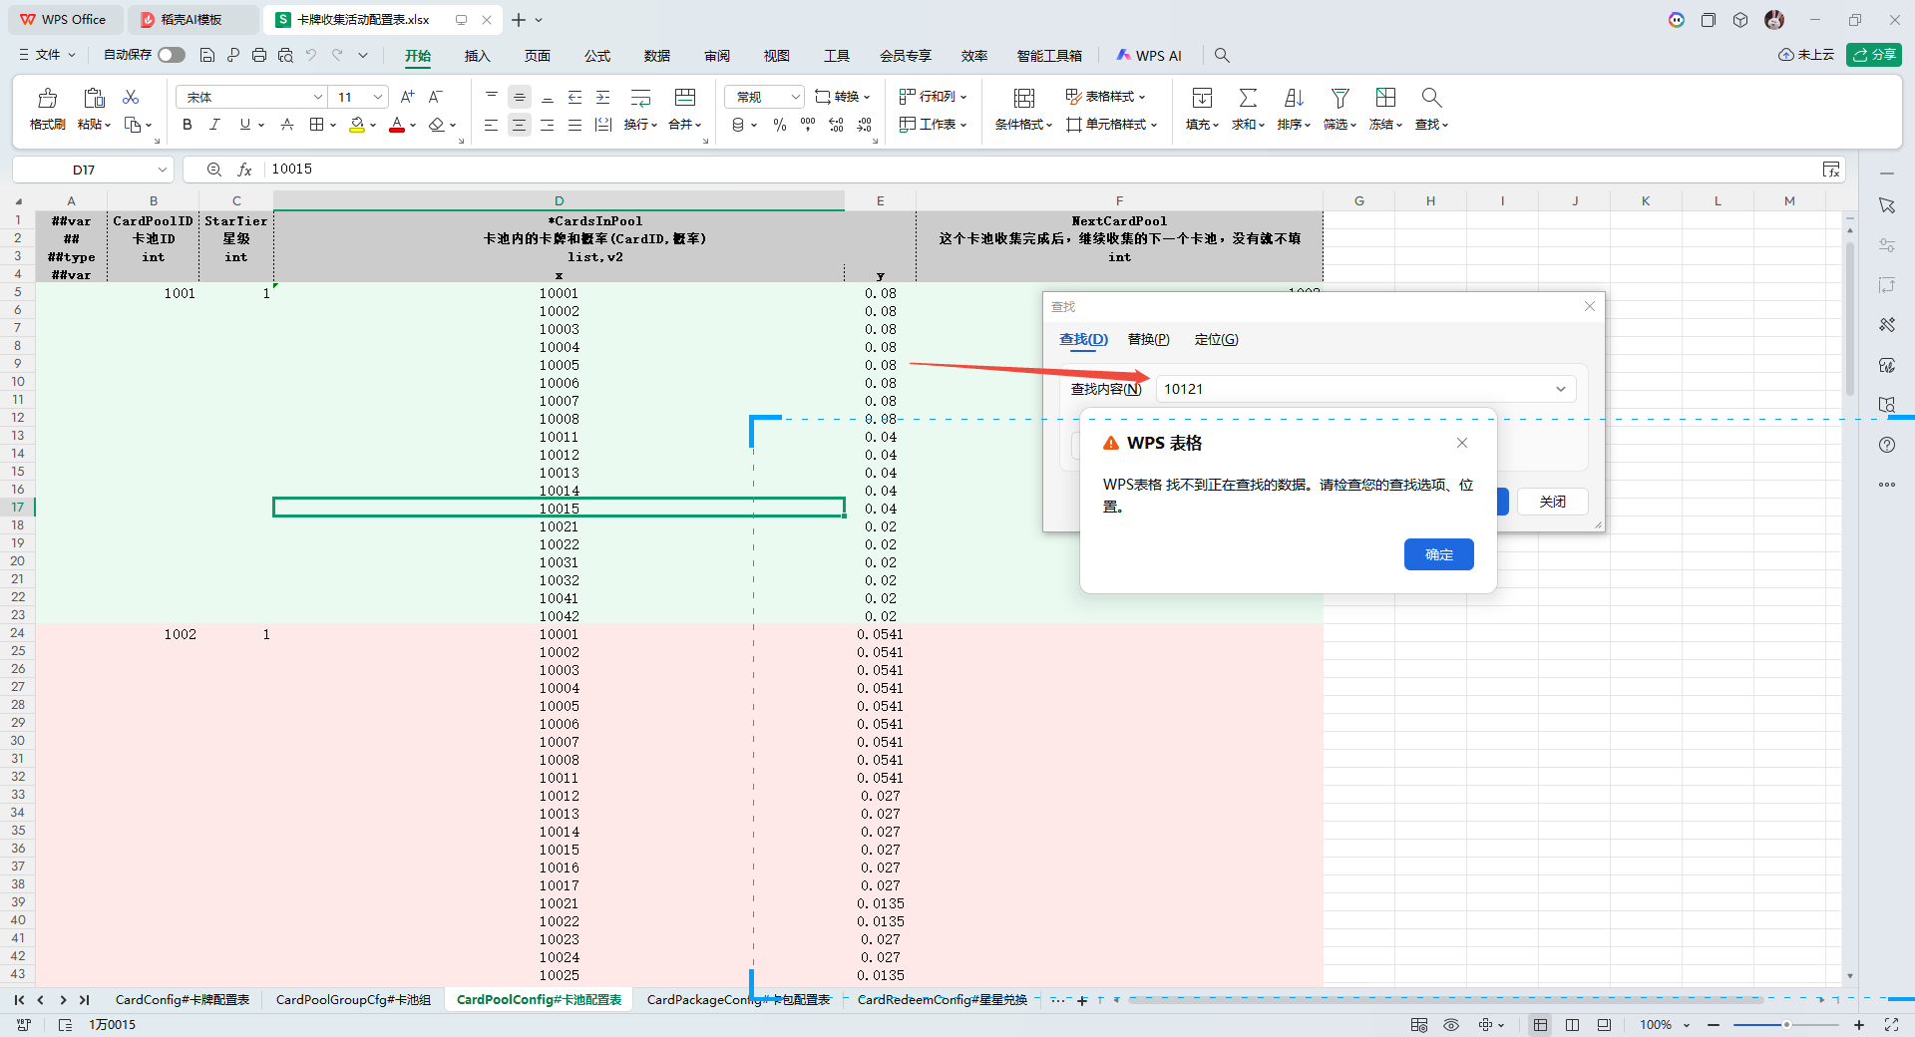Click the Format Painter (格式刷) icon

tap(47, 99)
